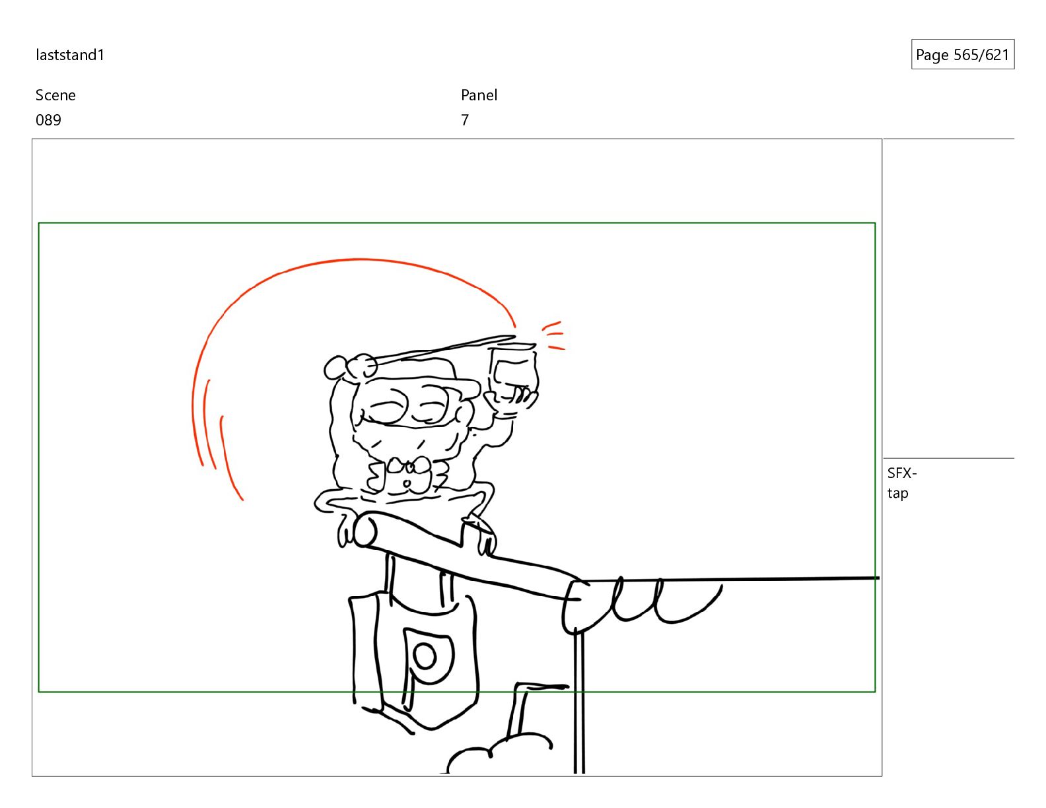The width and height of the screenshot is (1046, 808).
Task: Click the 'laststand1' project title text
Action: click(70, 55)
